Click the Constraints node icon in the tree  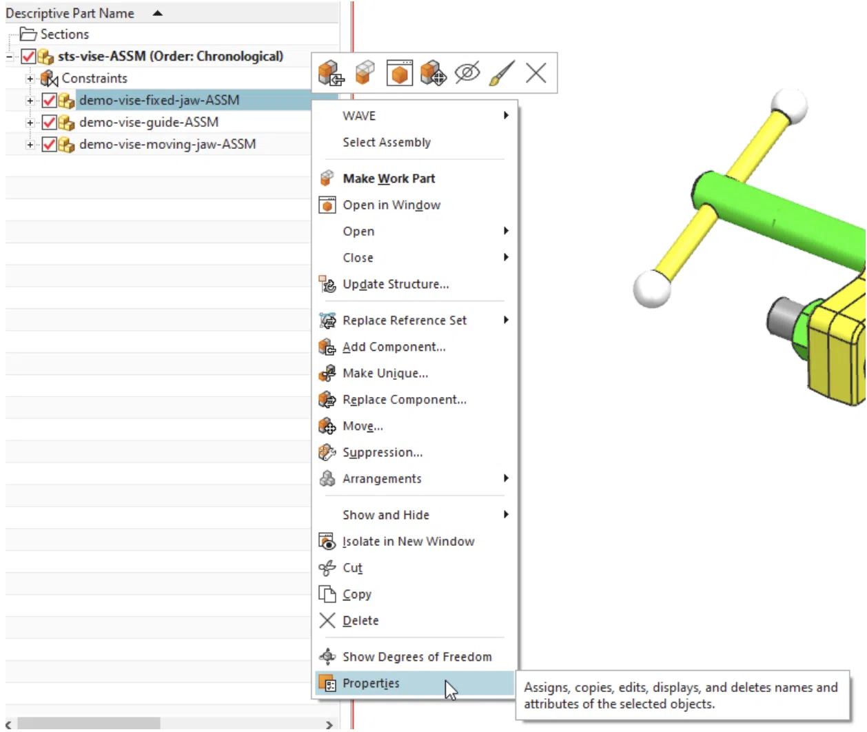[49, 79]
